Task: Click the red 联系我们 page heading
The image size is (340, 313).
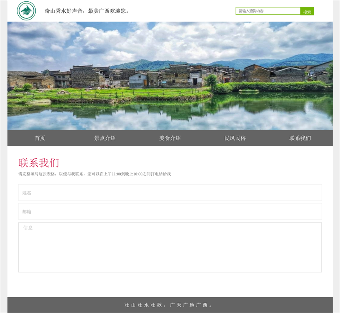Action: tap(39, 163)
